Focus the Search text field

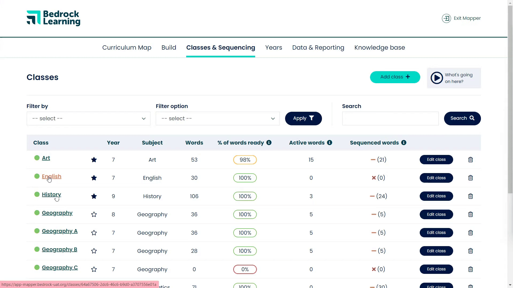pos(390,119)
